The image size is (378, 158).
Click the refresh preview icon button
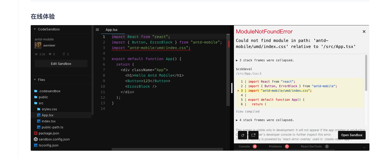pyautogui.click(x=243, y=135)
